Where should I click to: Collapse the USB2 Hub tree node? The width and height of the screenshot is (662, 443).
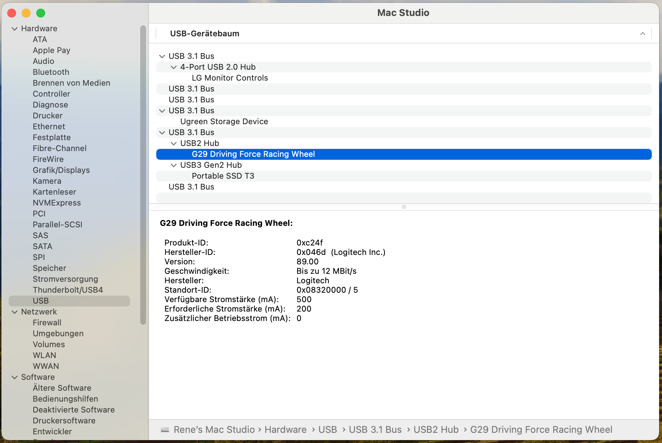[x=174, y=143]
